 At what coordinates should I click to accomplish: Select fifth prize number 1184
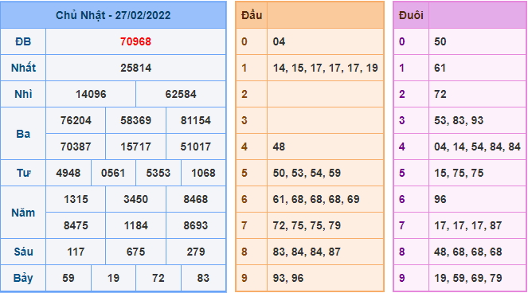click(x=135, y=225)
